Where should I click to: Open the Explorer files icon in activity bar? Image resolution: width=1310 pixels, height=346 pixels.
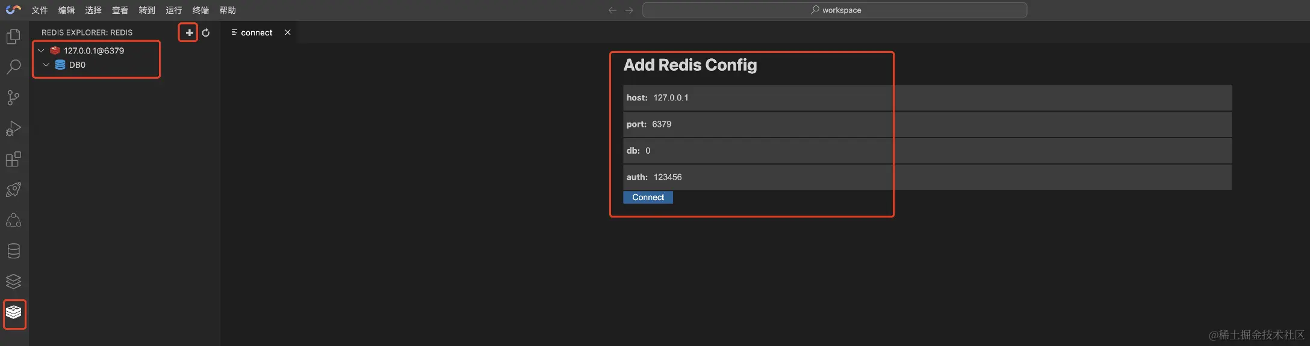(13, 36)
